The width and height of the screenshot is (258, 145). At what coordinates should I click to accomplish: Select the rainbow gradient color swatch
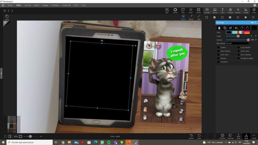(241, 32)
